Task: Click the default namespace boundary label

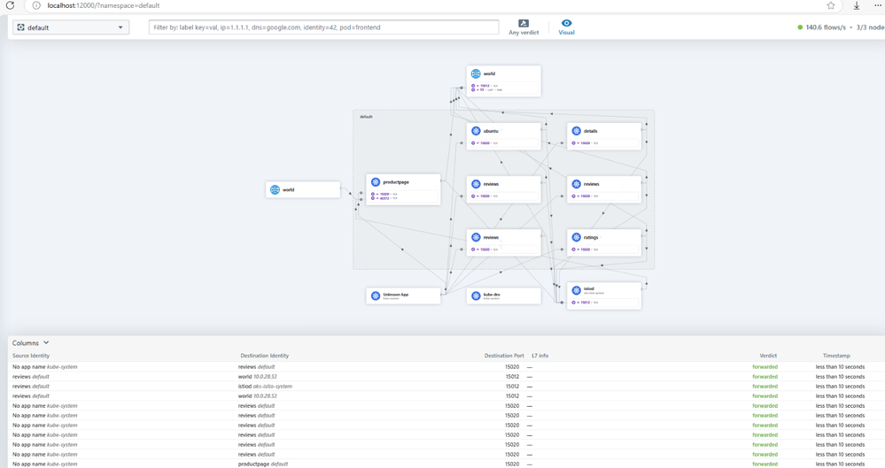Action: (x=366, y=117)
